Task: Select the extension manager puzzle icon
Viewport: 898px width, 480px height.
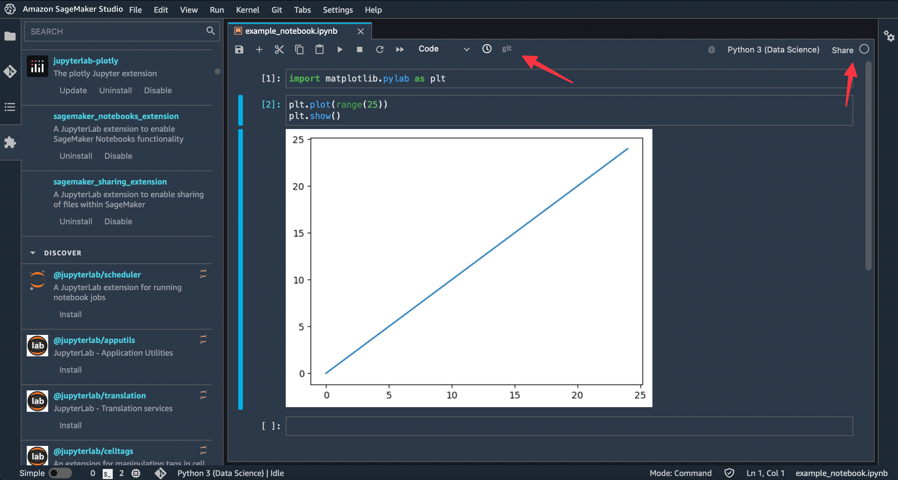Action: (10, 142)
